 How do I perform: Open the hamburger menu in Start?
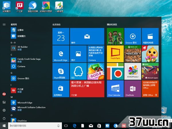(4, 25)
